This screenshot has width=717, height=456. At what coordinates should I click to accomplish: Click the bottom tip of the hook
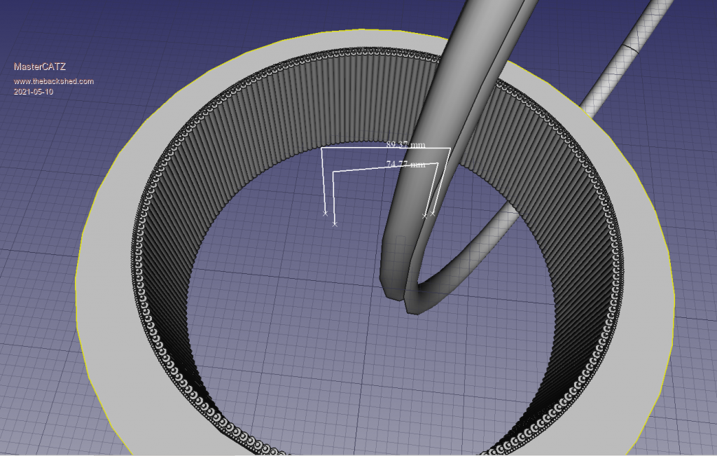tap(413, 308)
